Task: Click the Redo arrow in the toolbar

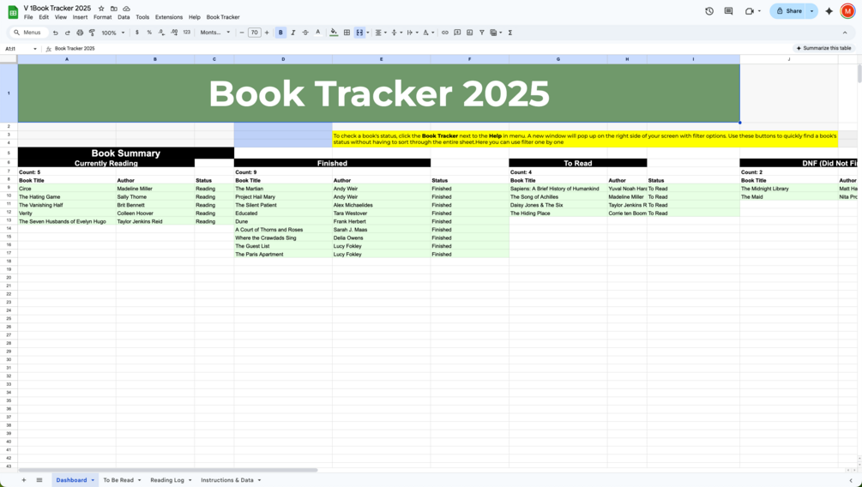Action: (x=67, y=33)
